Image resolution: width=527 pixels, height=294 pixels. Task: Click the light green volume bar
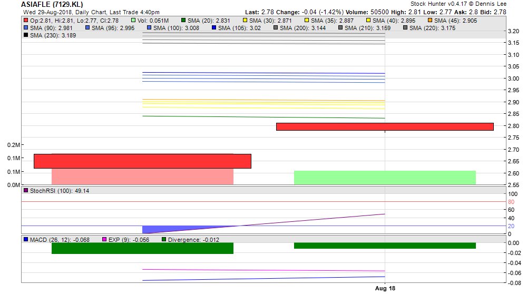coord(385,178)
